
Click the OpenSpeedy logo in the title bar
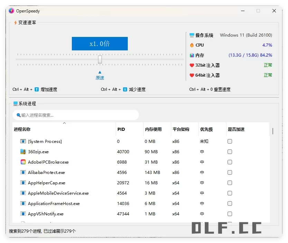point(11,11)
